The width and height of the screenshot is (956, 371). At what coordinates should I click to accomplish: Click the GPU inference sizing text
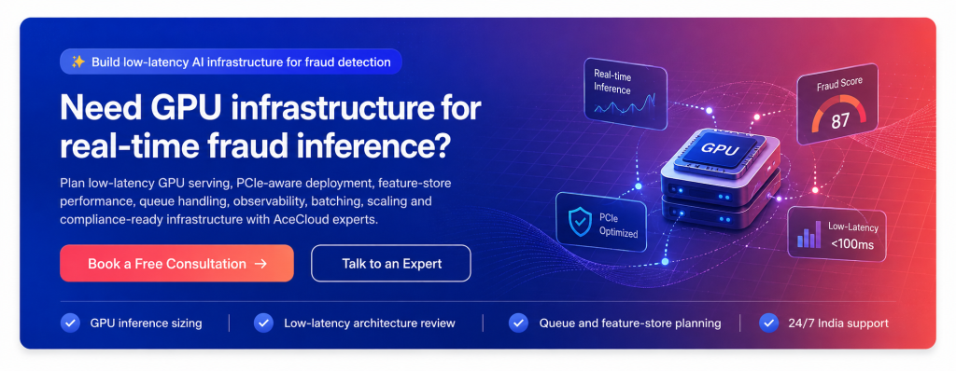pyautogui.click(x=146, y=323)
